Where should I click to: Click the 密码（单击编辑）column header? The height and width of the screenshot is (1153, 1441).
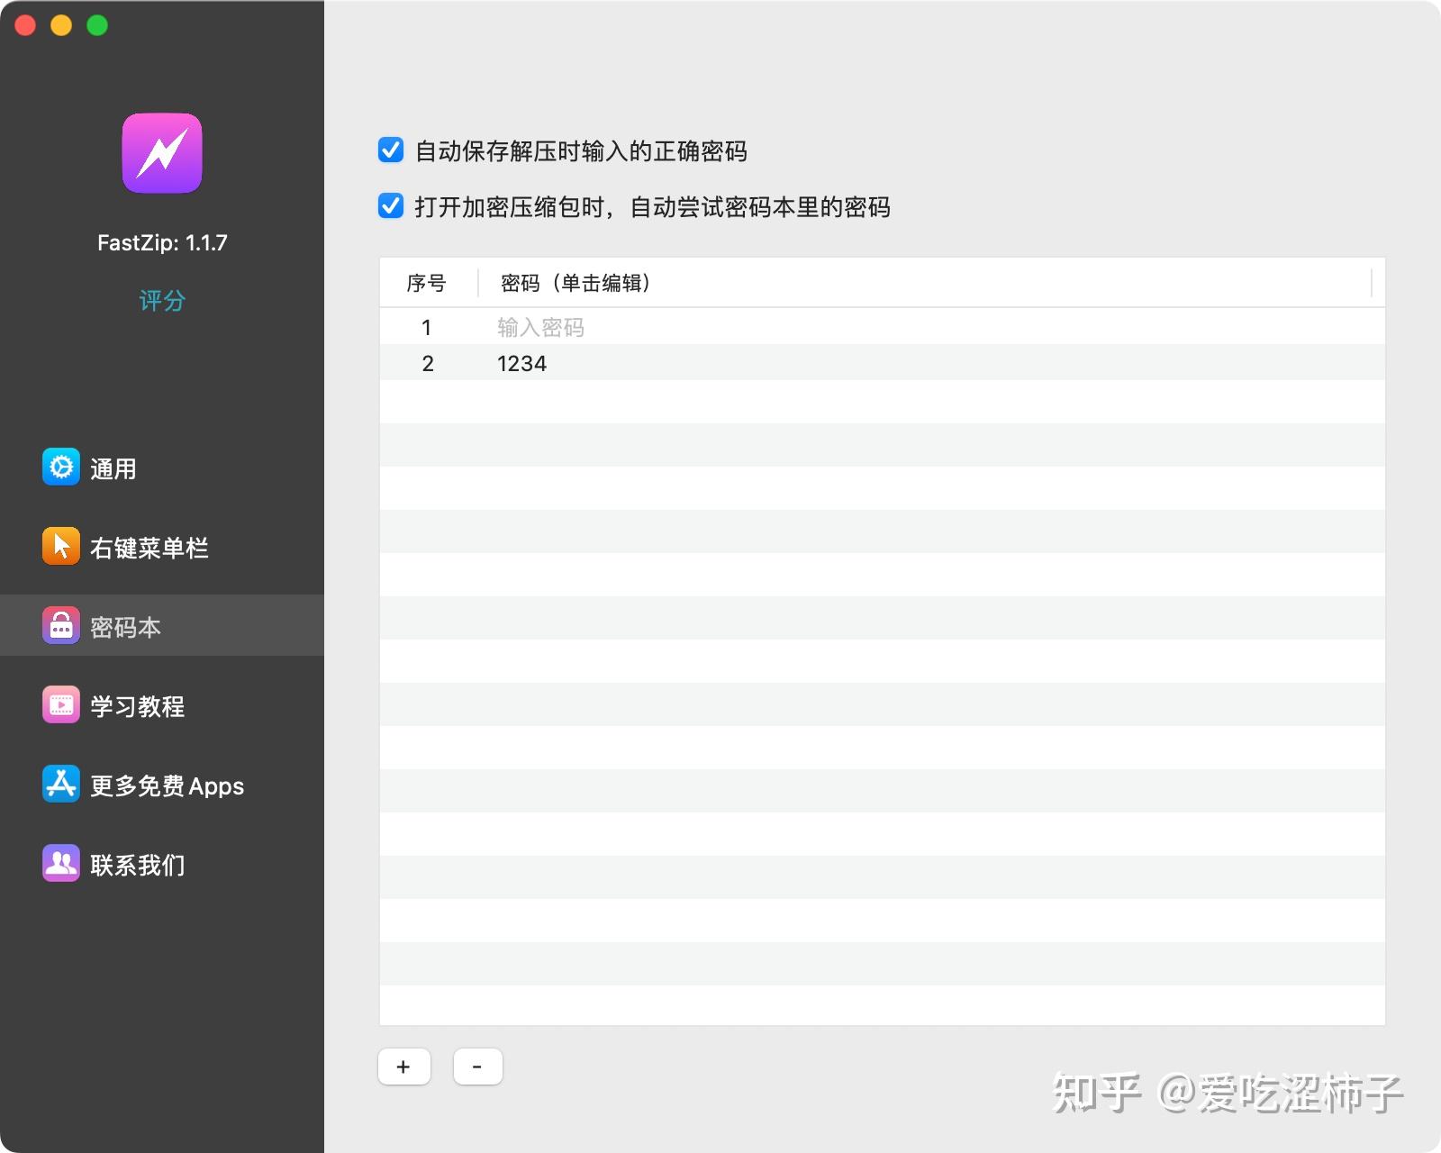(575, 283)
